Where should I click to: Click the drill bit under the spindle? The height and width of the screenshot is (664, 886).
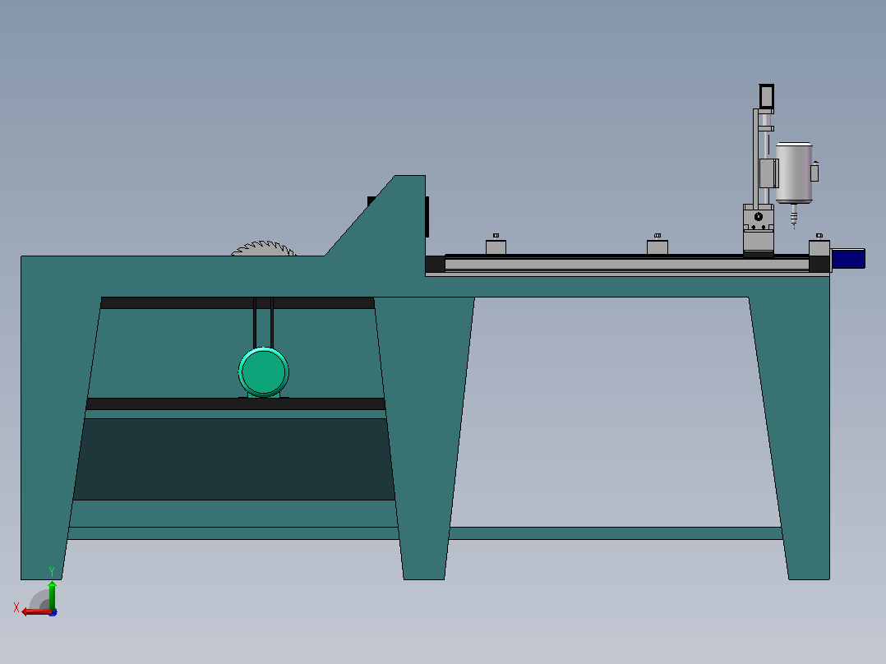coord(794,216)
